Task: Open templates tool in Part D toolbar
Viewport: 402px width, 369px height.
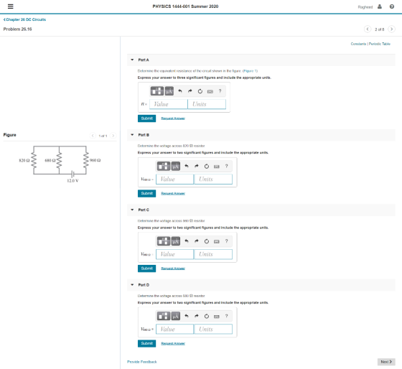Action: tap(164, 316)
